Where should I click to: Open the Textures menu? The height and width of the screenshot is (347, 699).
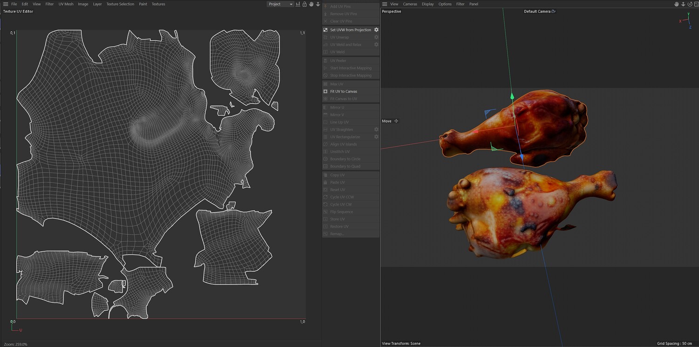pos(158,4)
